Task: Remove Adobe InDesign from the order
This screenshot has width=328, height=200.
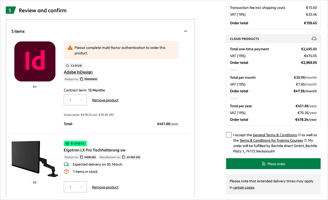Action: click(x=105, y=100)
